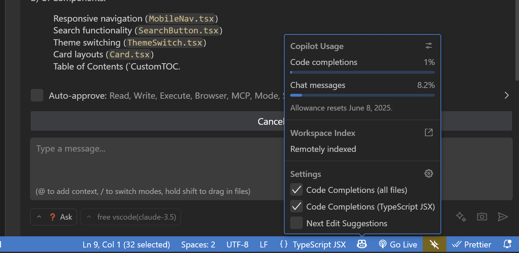Open Copilot usage settings sliders icon

(429, 46)
